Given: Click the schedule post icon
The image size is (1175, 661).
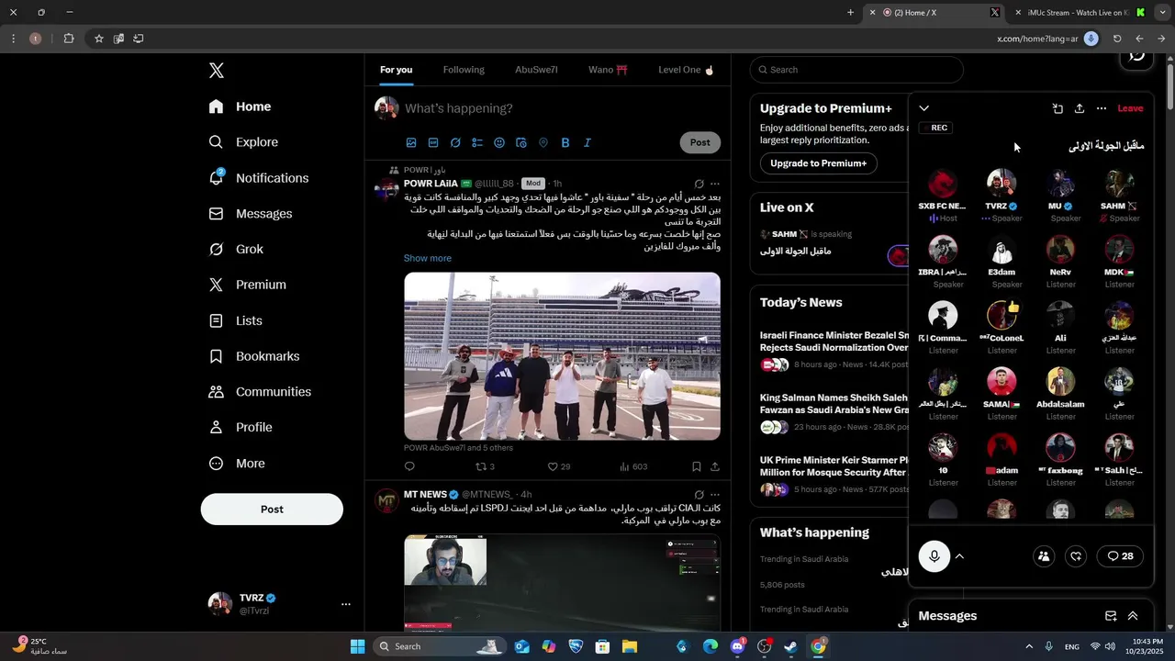Looking at the screenshot, I should coord(521,142).
